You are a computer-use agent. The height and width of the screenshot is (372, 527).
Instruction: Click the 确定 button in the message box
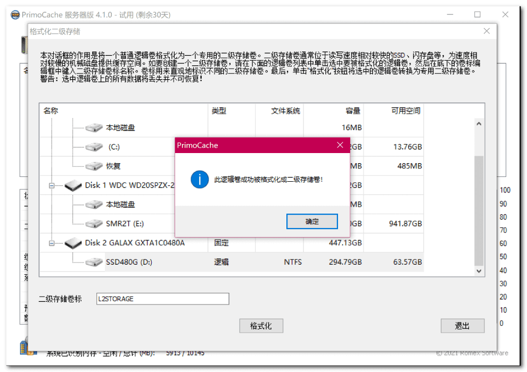click(312, 222)
